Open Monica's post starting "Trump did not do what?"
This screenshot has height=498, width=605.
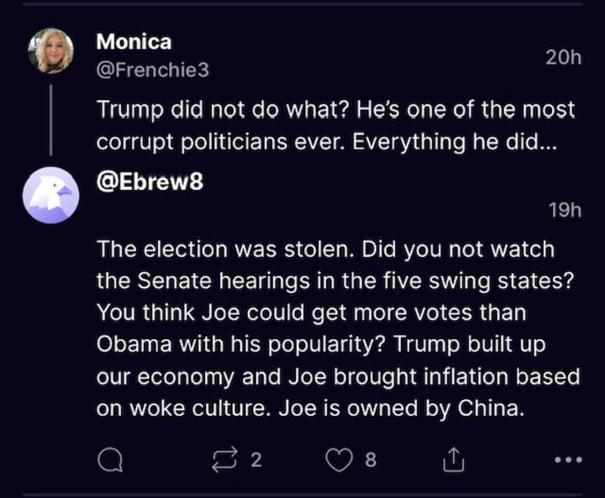(x=336, y=110)
